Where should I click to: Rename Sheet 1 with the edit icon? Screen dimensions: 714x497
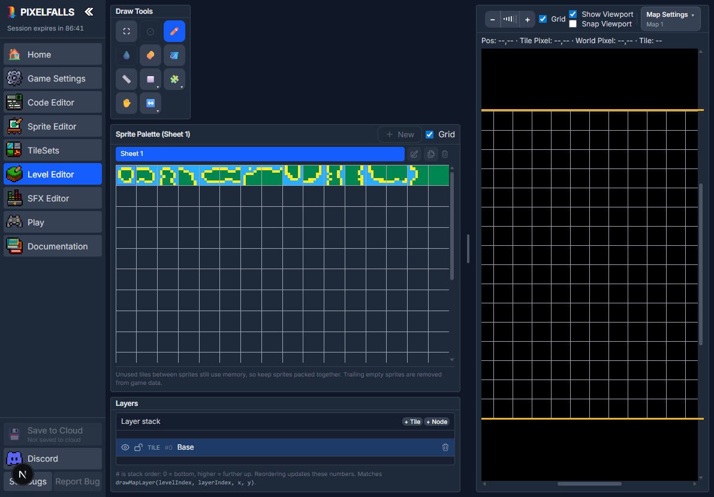click(414, 154)
